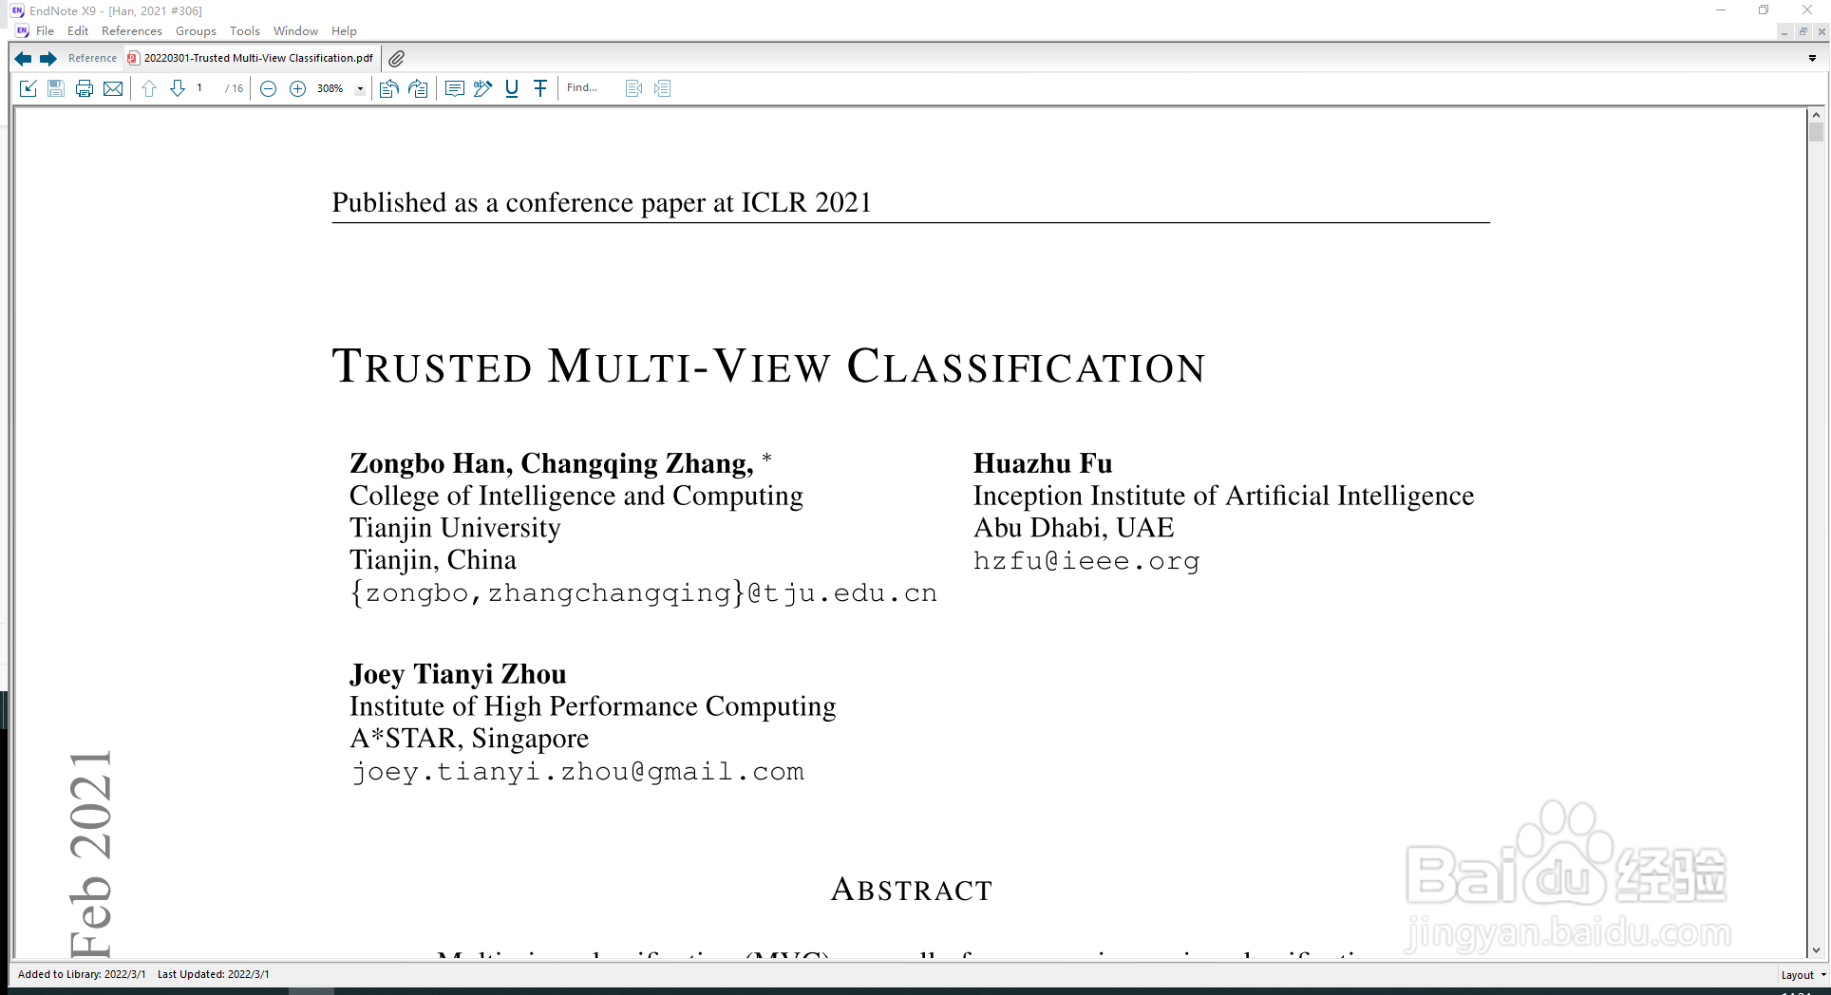The width and height of the screenshot is (1831, 995).
Task: Go back to the previous reference arrow
Action: pyautogui.click(x=23, y=59)
